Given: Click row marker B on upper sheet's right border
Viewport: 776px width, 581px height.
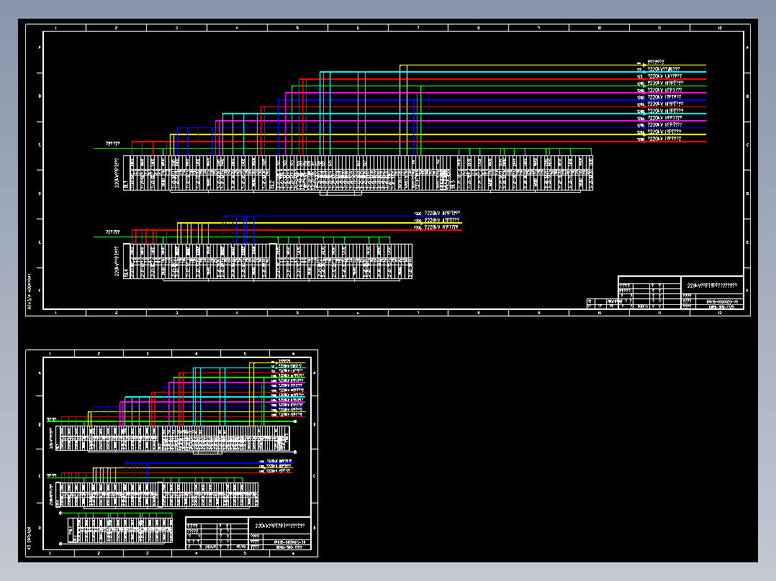Looking at the screenshot, I should coord(747,96).
